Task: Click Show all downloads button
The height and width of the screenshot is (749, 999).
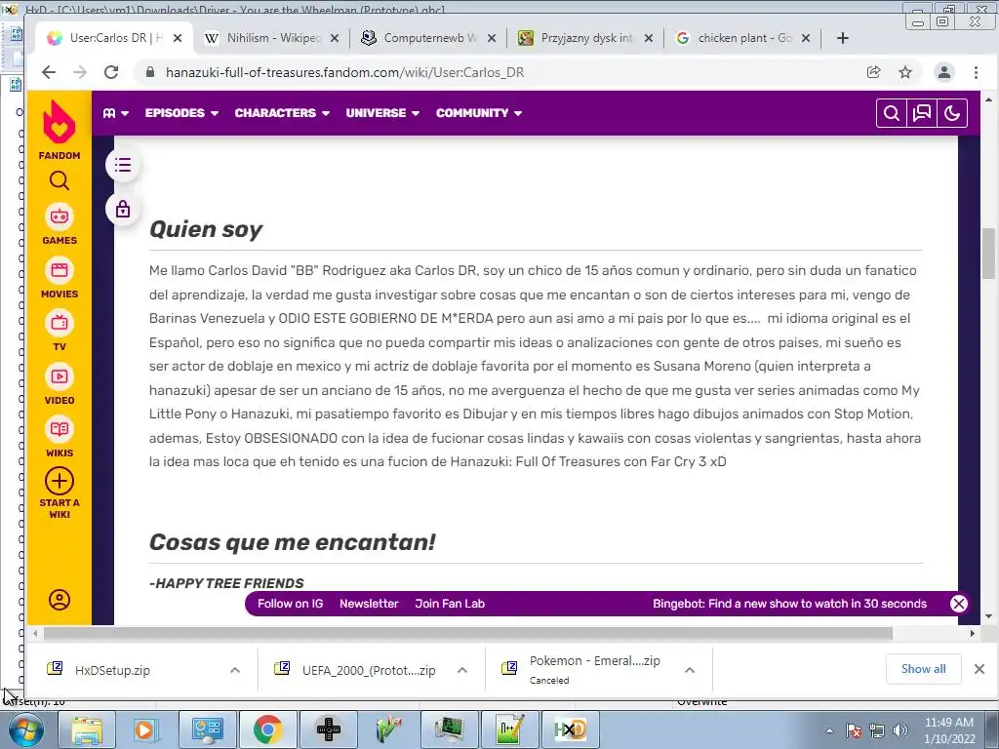Action: click(923, 669)
